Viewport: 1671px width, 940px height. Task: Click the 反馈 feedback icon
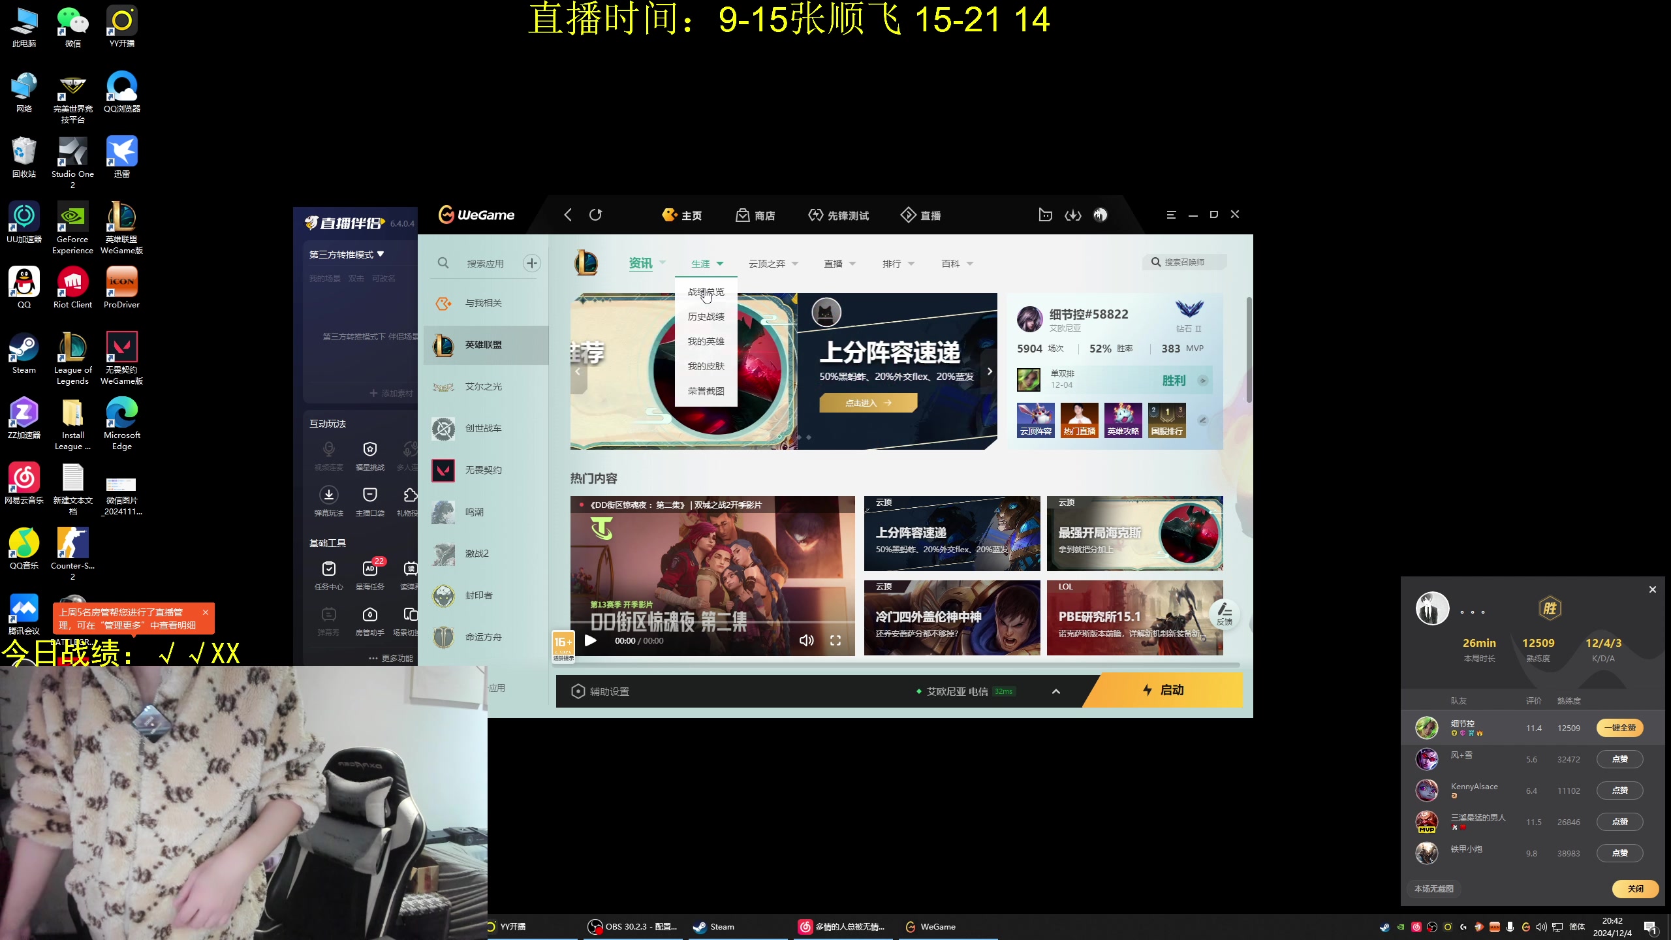point(1225,614)
